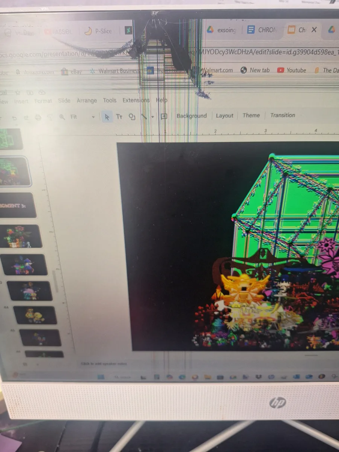The height and width of the screenshot is (452, 339).
Task: Star the presentation with the star icon
Action: tap(18, 92)
